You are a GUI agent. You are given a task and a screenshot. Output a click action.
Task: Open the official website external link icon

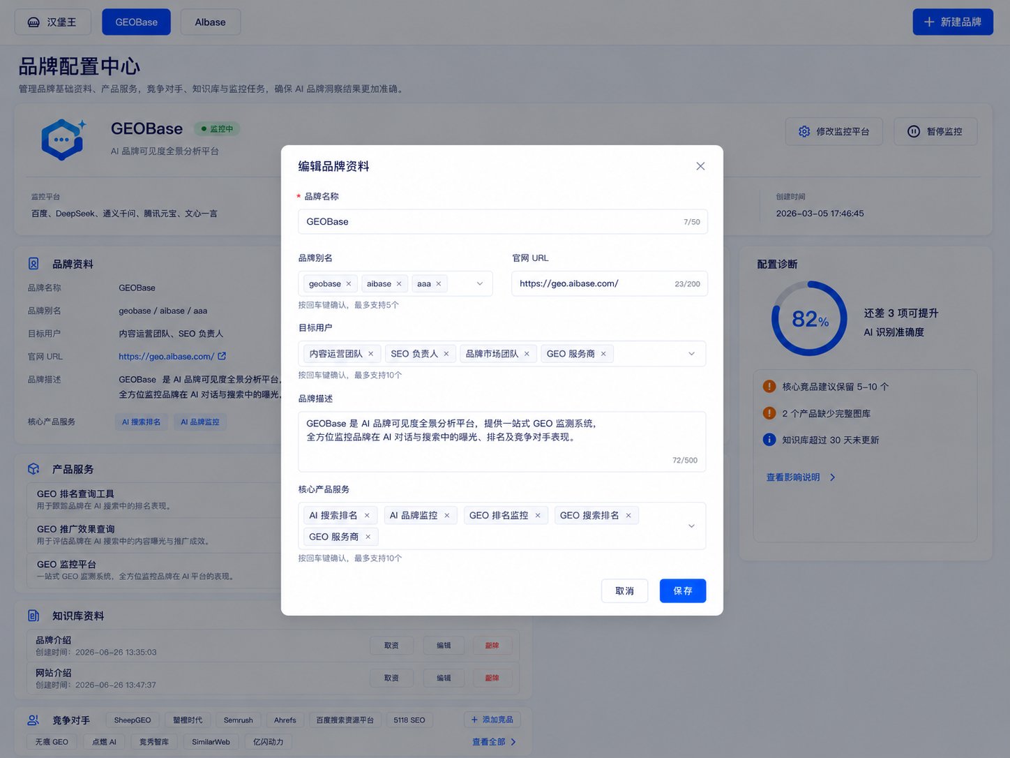coord(222,356)
